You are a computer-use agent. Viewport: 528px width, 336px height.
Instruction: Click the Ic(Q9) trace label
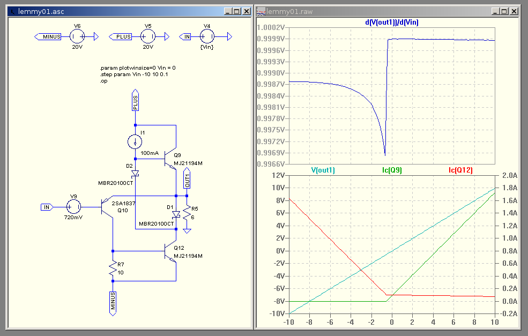point(392,170)
